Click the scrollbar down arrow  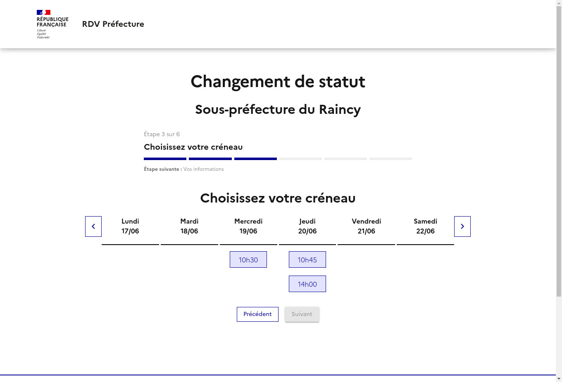coord(559,379)
